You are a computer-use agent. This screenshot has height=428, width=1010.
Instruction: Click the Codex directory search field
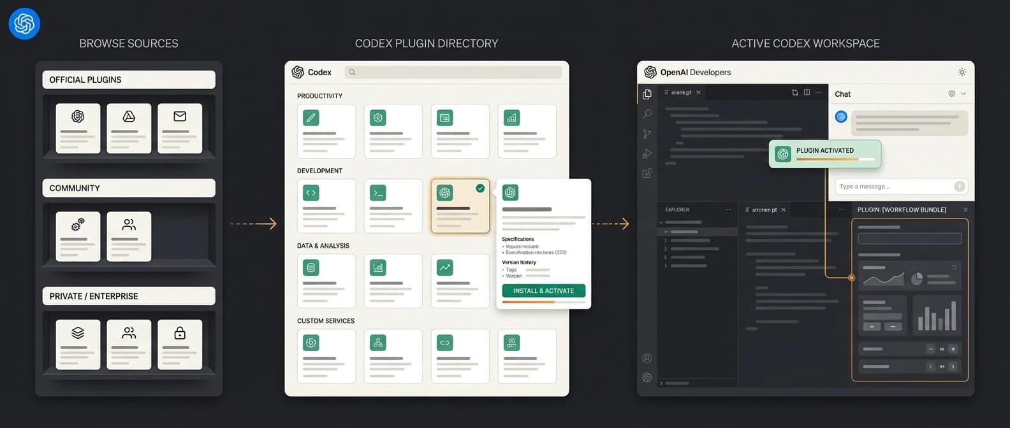coord(453,72)
